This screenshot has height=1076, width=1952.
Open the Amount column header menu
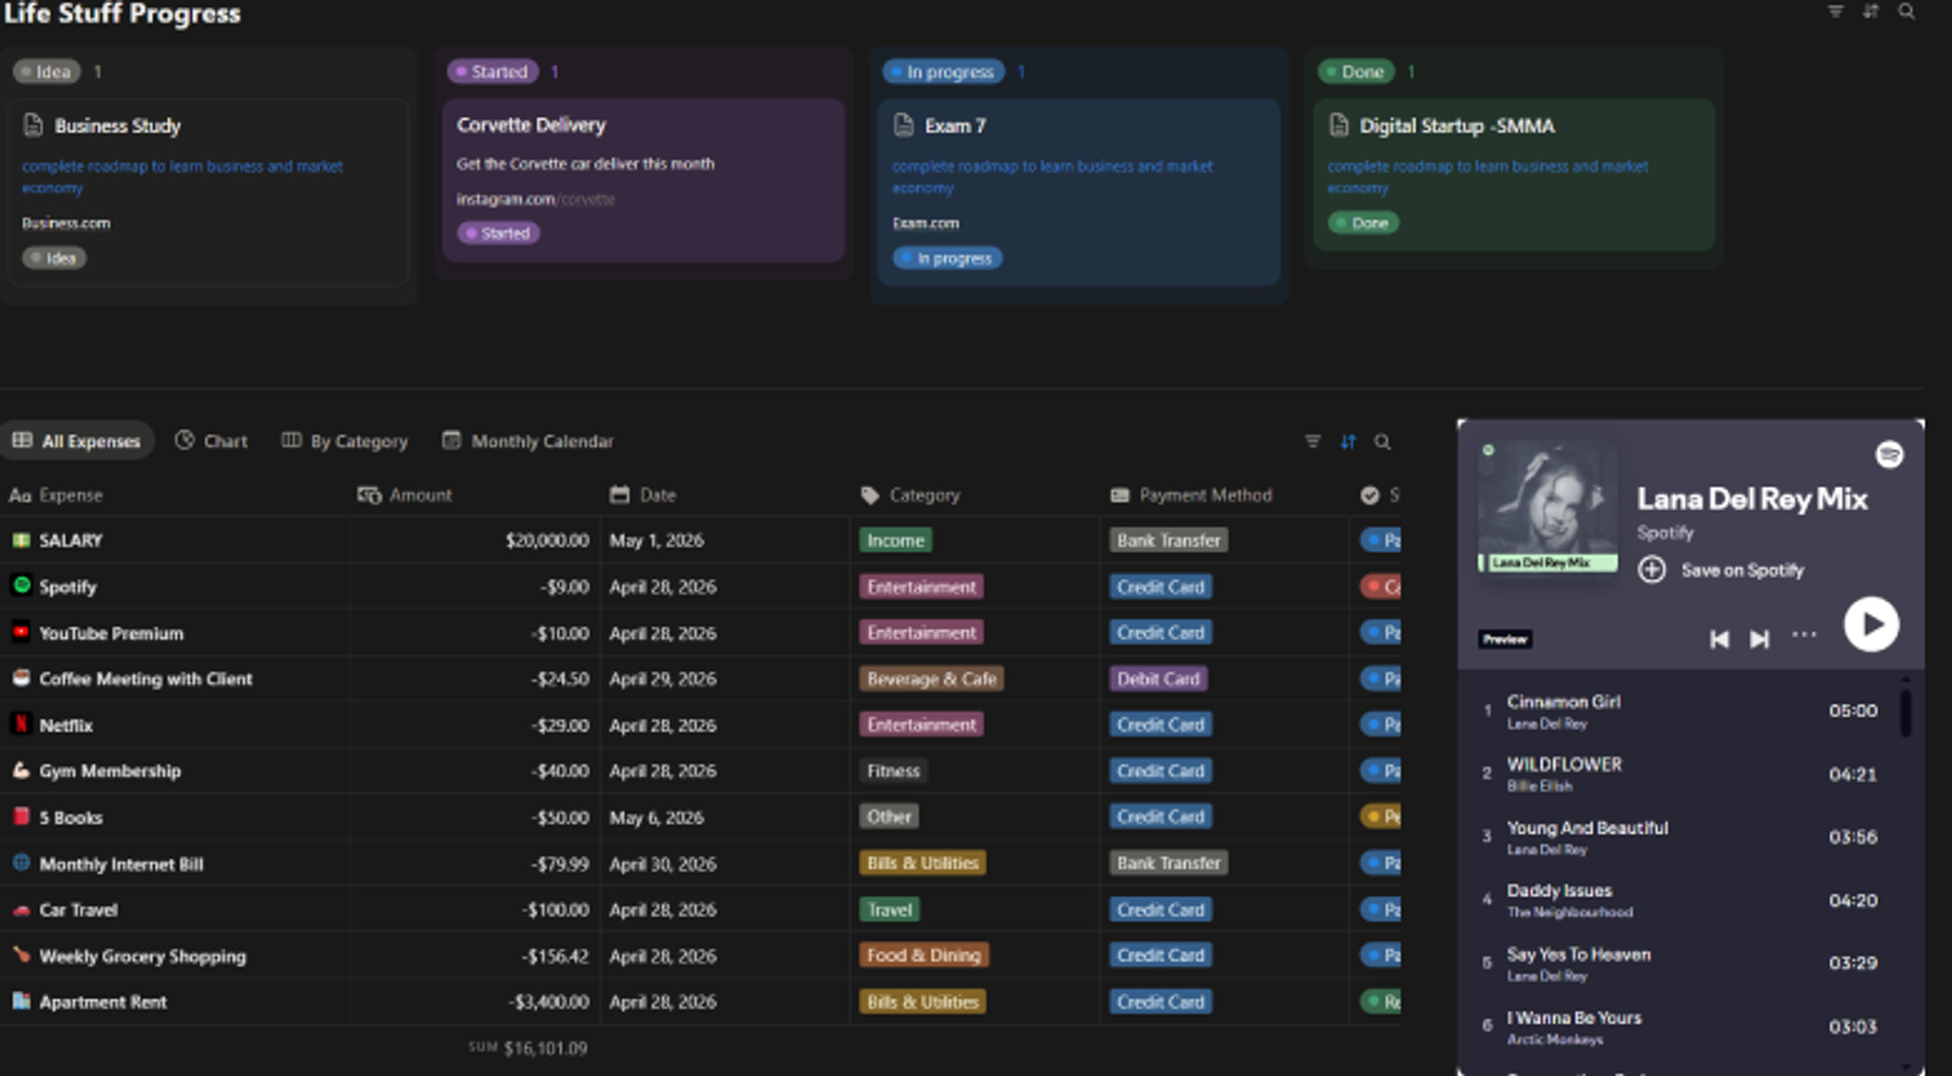[405, 495]
